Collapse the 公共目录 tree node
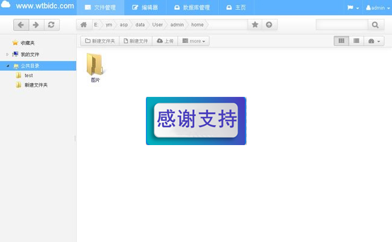 pos(7,66)
